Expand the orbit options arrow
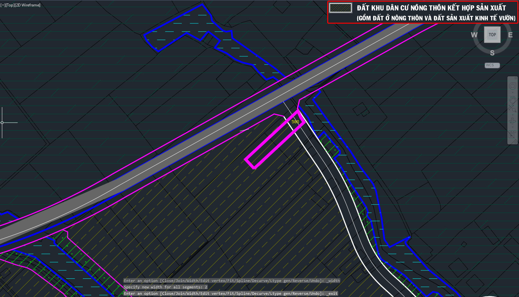Image resolution: width=519 pixels, height=297 pixels. click(x=513, y=127)
